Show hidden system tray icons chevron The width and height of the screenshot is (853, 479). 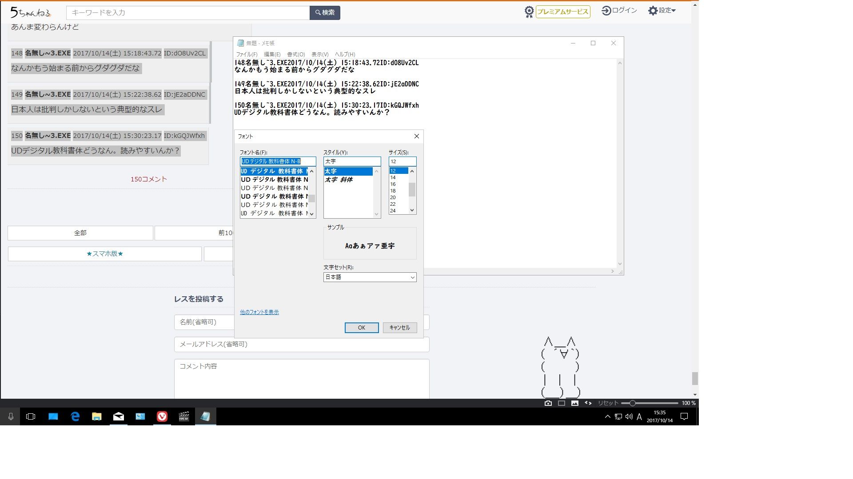tap(607, 416)
